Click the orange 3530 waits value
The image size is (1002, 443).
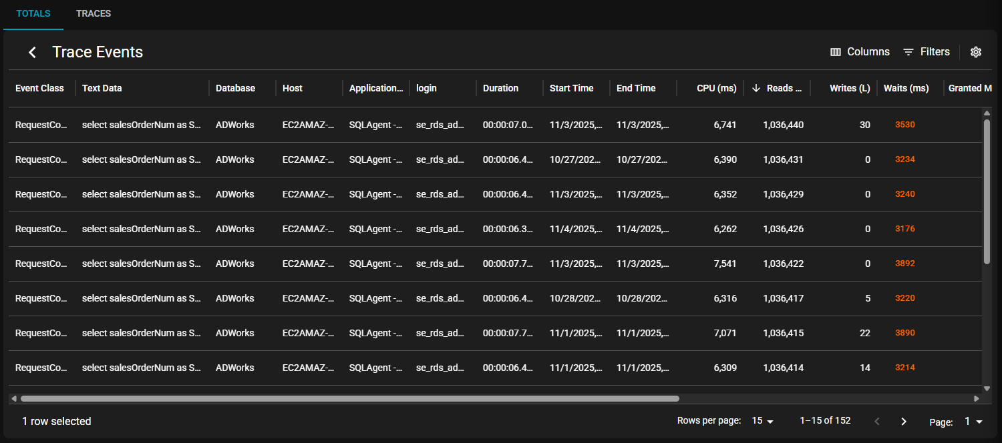[904, 125]
